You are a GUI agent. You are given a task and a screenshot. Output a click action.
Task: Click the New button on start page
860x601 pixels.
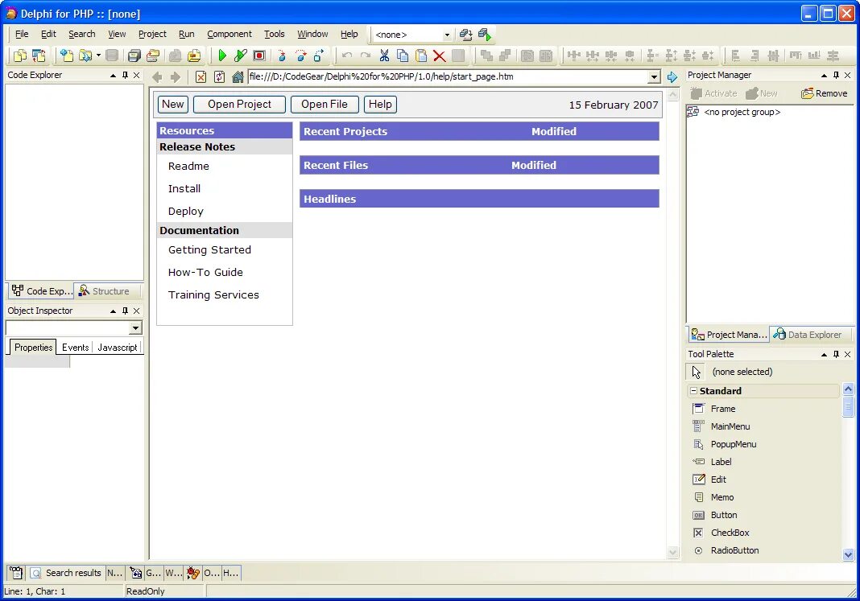pos(173,104)
